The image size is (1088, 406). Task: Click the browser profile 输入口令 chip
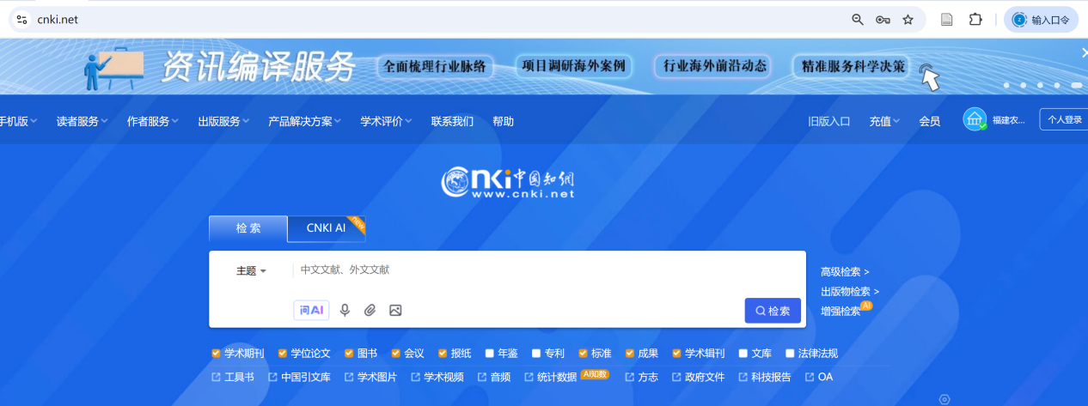click(x=1041, y=20)
